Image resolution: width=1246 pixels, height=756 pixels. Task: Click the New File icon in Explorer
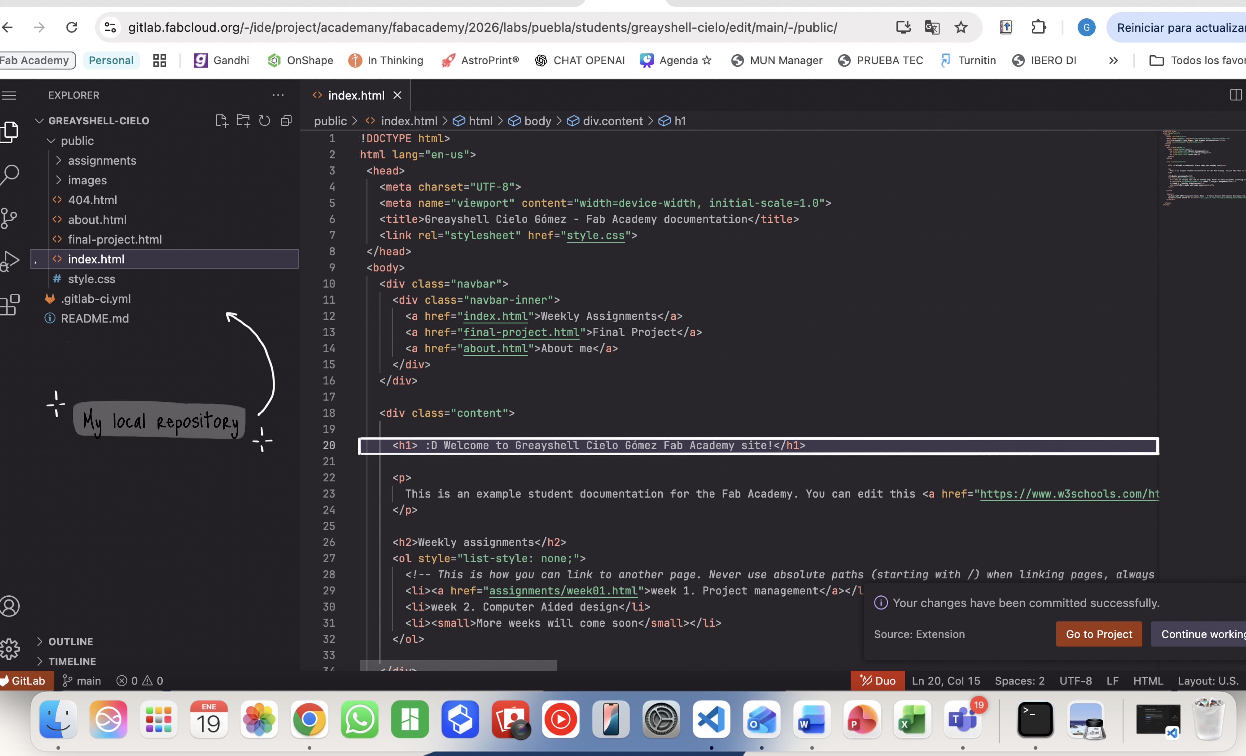[x=221, y=120]
